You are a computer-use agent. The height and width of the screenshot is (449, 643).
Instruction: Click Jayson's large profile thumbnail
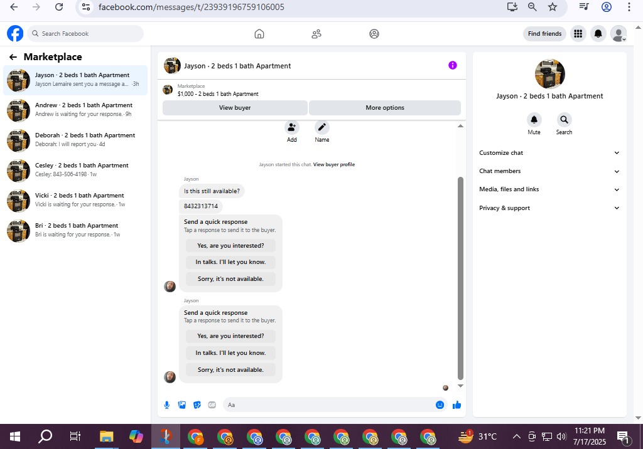point(549,74)
